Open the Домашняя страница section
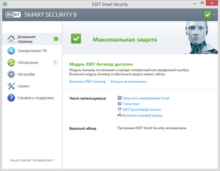The width and height of the screenshot is (220, 171). (26, 39)
